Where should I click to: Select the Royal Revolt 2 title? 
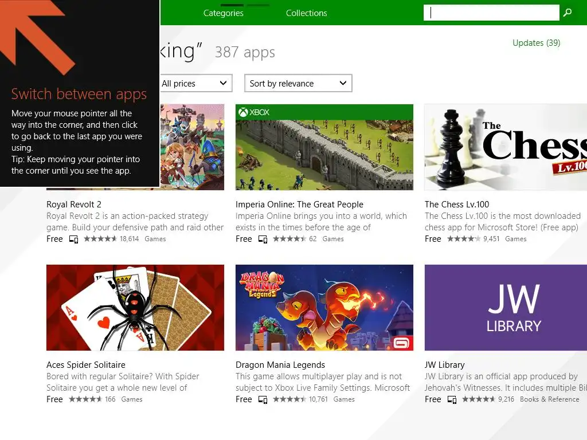[74, 205]
